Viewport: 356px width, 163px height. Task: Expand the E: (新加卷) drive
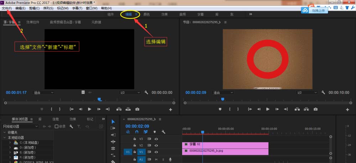[10, 152]
